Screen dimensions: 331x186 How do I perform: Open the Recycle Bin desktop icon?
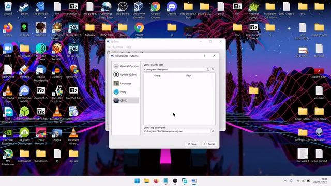8,8
